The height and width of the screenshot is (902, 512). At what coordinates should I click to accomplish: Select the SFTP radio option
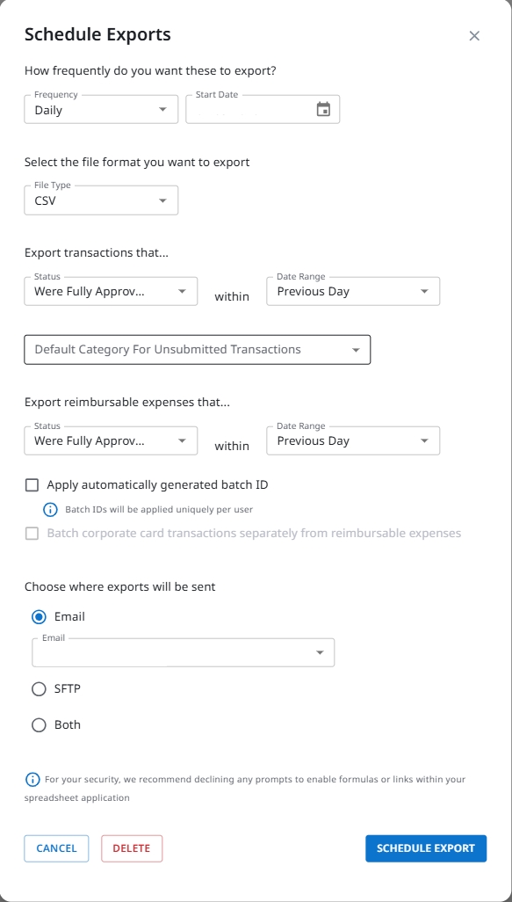[39, 688]
